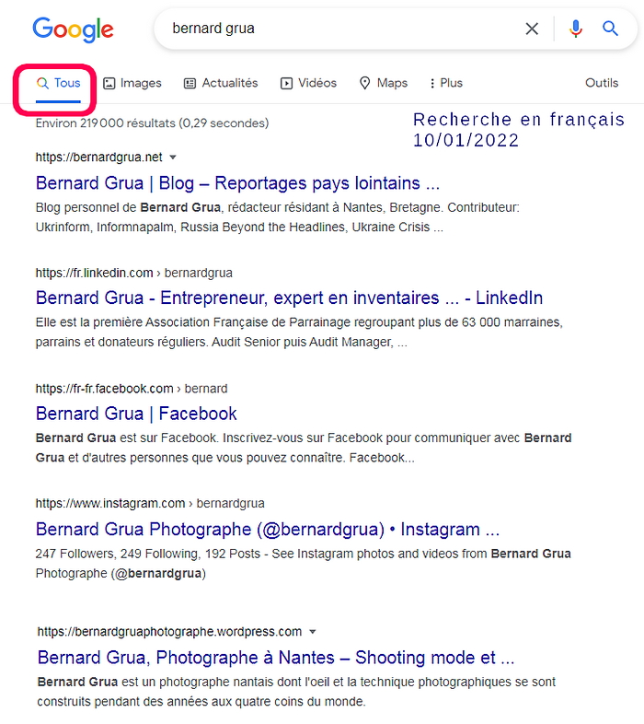Expand dropdown arrow beside bernardgruaphotographe.wordpress.com

point(313,632)
